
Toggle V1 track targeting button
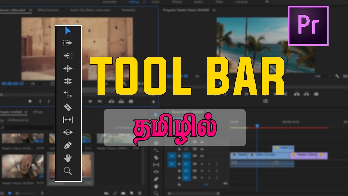tap(187, 156)
